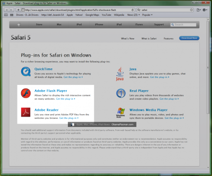This screenshot has width=212, height=176.
Task: Show bookmarks with the open-book icon
Action: [x=6, y=15]
